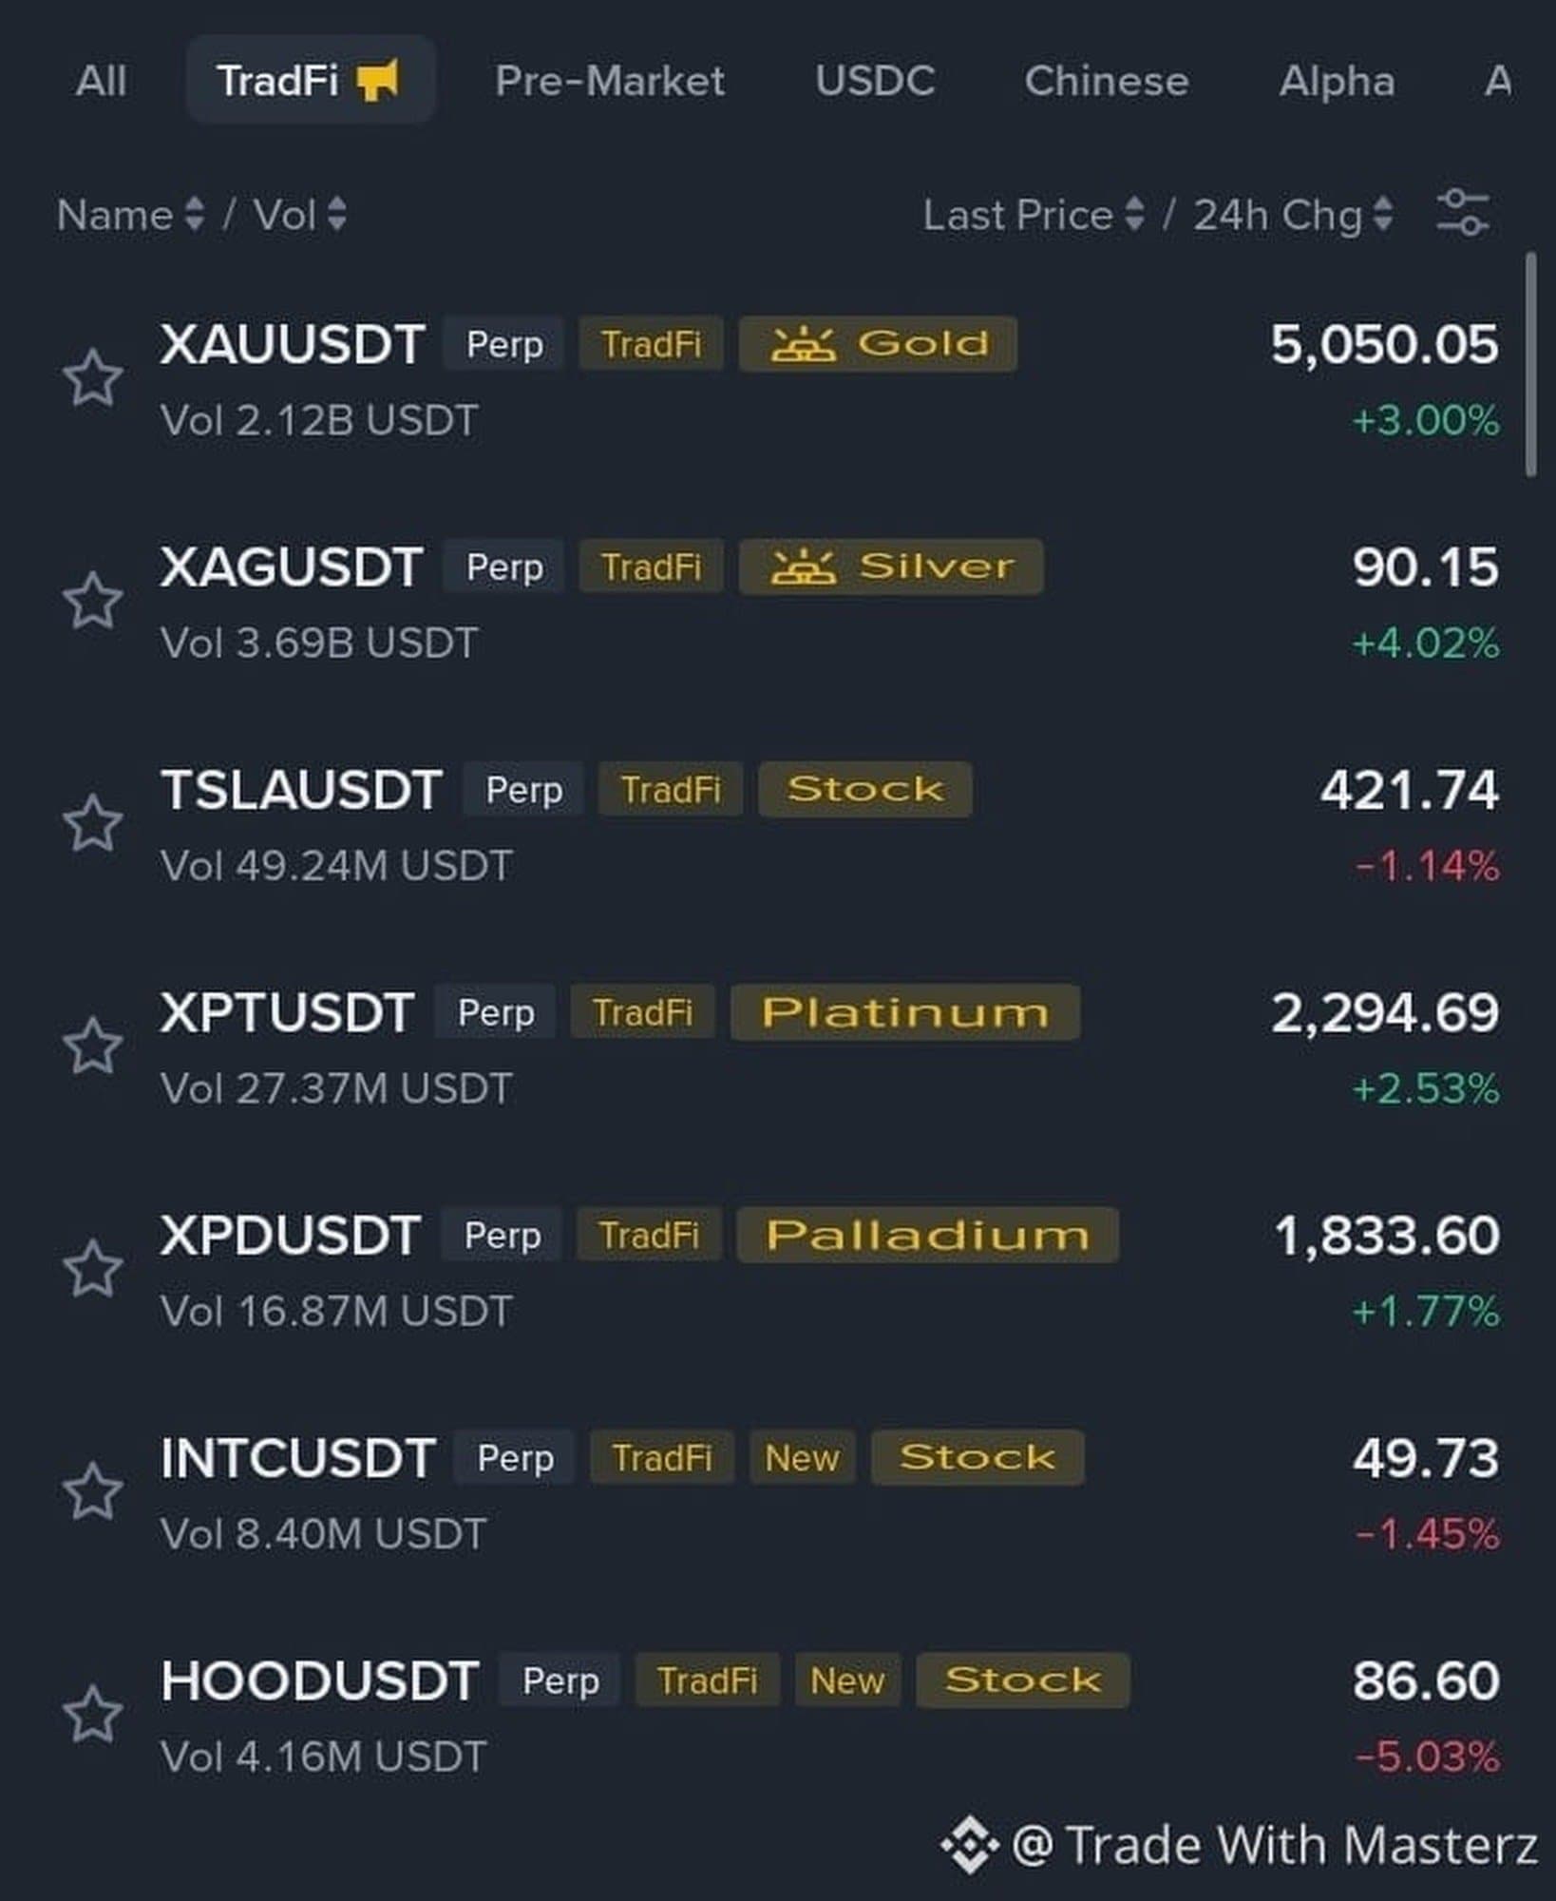Screen dimensions: 1556x1901
Task: Star the INTCUSDT pair
Action: 93,1492
